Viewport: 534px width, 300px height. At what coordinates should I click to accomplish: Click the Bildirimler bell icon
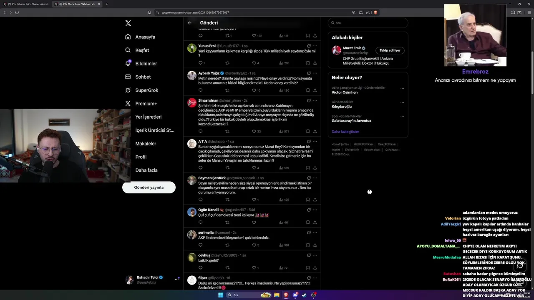(128, 63)
